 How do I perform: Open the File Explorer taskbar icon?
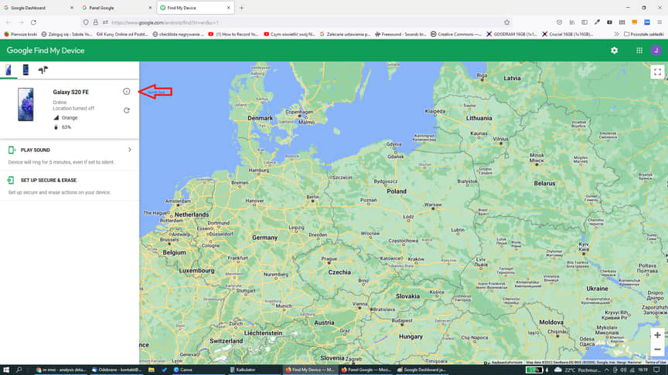152,370
